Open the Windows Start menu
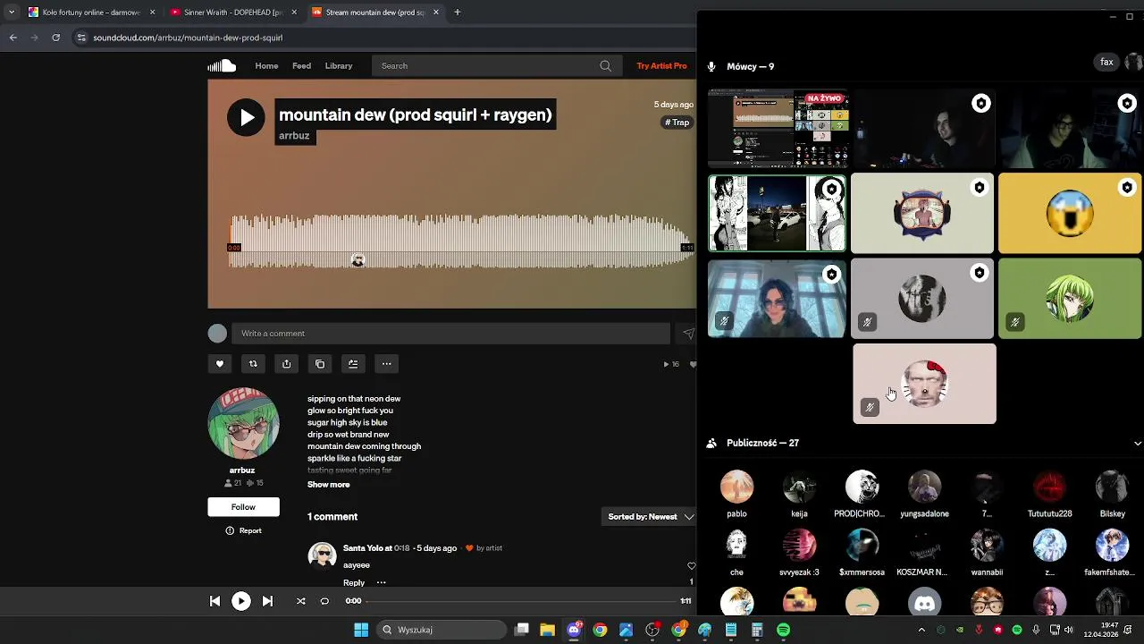The image size is (1144, 644). pos(361,630)
